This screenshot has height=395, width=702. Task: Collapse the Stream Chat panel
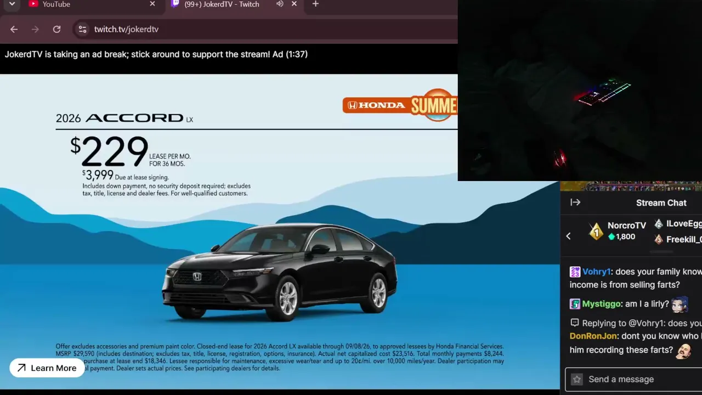pyautogui.click(x=575, y=202)
